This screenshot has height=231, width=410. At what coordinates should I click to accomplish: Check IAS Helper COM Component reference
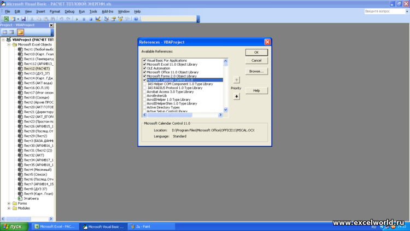[144, 84]
